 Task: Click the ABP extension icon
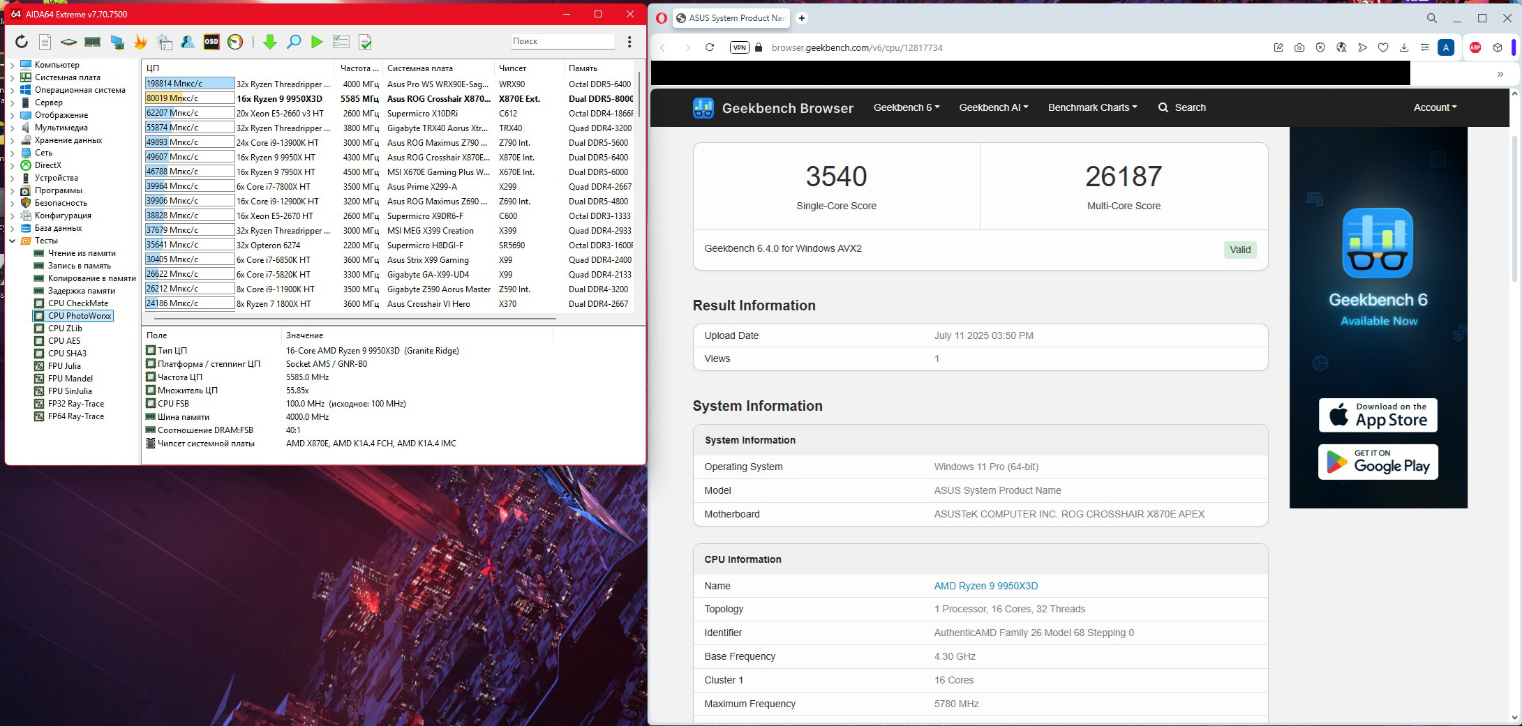pos(1475,47)
